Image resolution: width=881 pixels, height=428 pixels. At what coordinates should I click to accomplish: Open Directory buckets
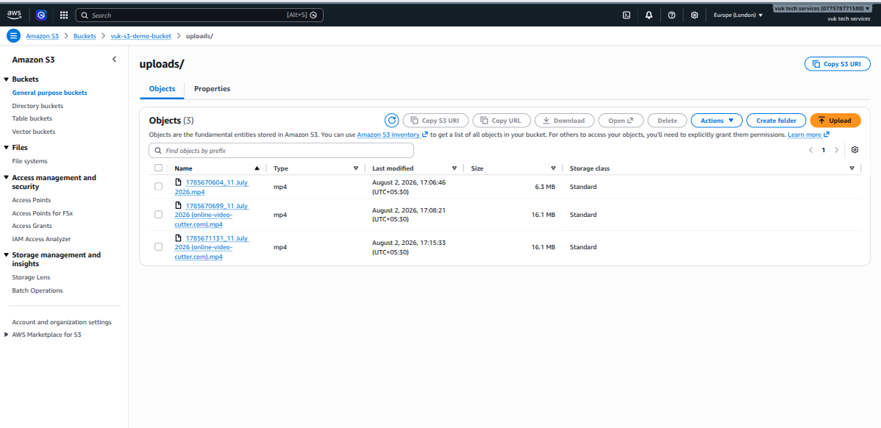pyautogui.click(x=38, y=106)
